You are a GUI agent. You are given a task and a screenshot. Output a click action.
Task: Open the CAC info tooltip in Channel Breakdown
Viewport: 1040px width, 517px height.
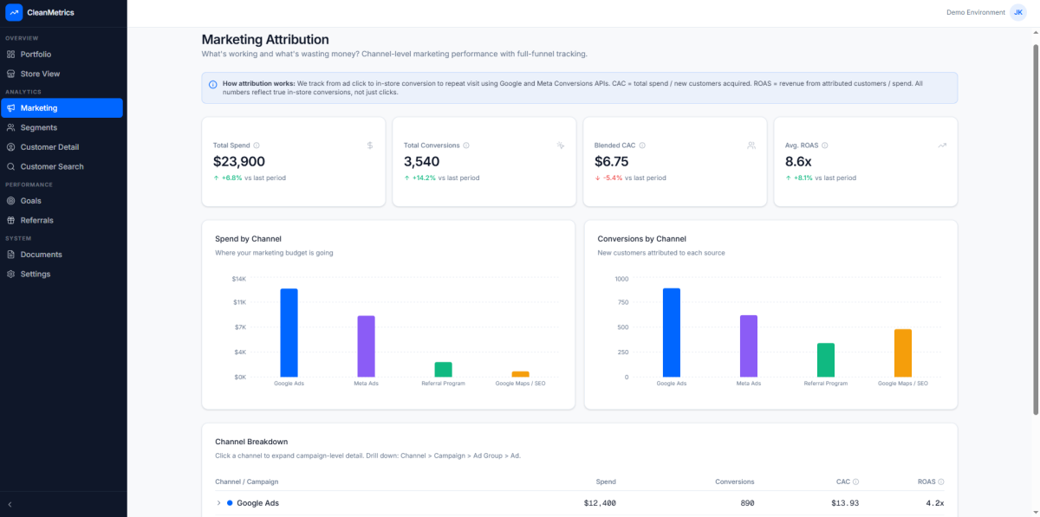click(x=858, y=481)
